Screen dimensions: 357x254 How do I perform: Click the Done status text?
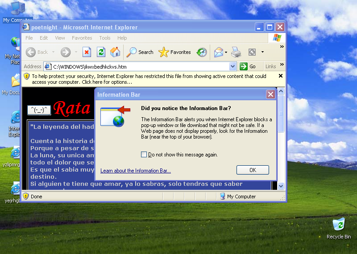pos(37,197)
